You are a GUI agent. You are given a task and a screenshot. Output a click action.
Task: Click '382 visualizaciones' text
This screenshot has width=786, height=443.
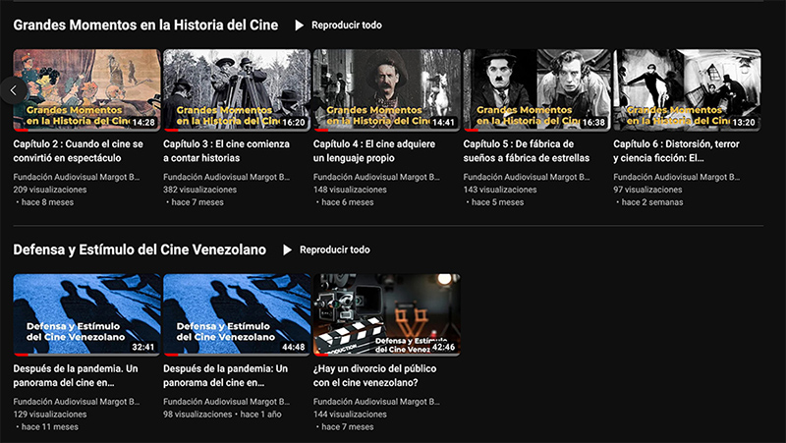[200, 190]
